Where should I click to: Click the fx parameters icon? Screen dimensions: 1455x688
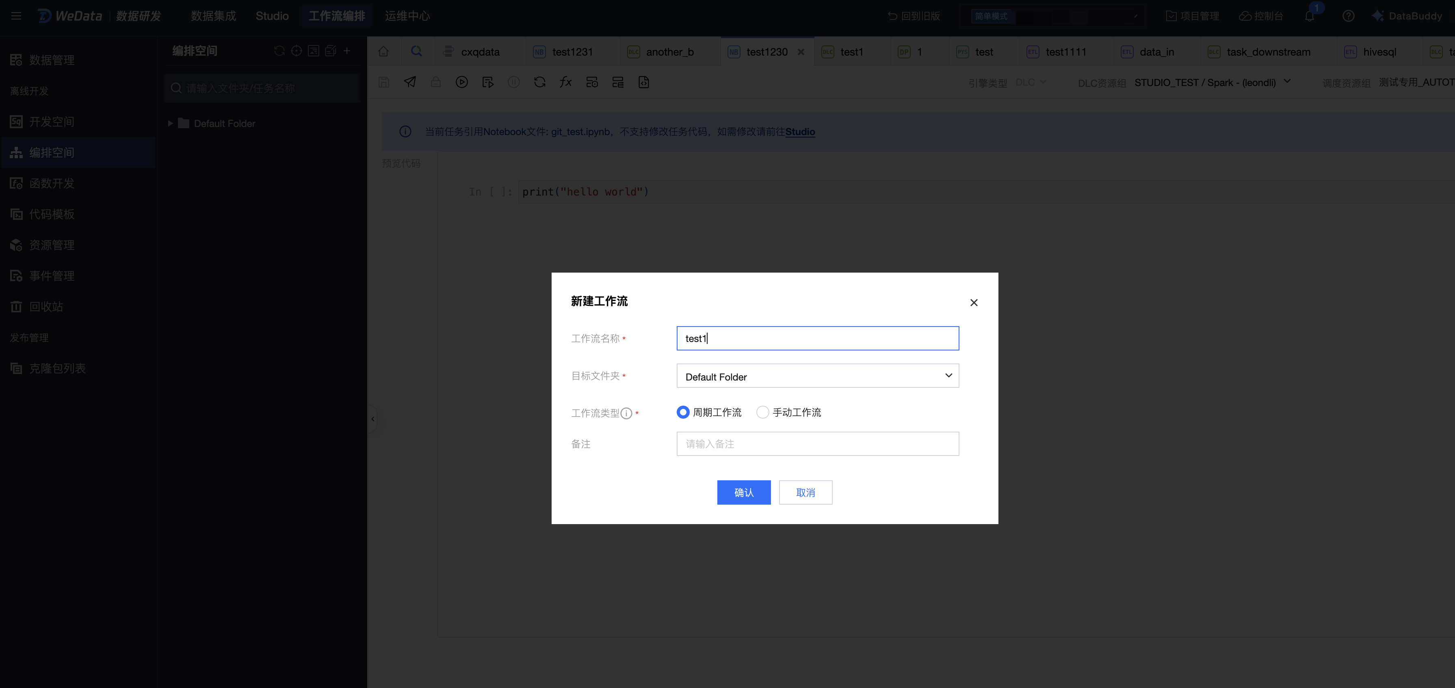(565, 82)
